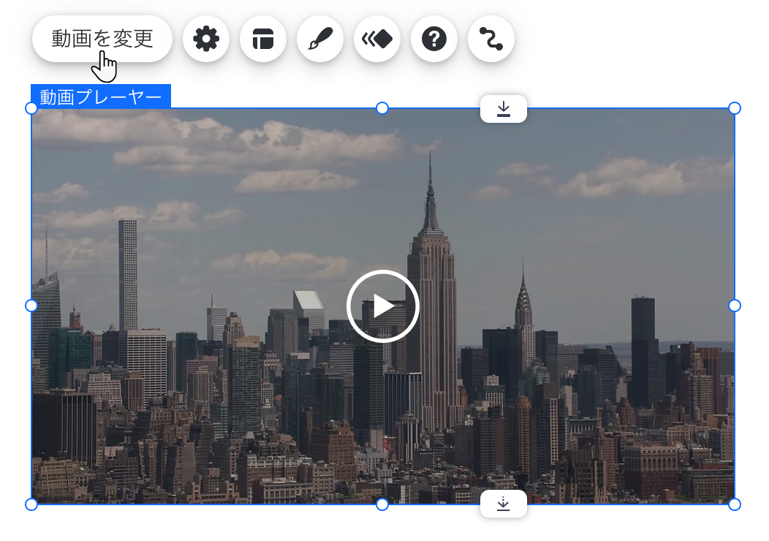The width and height of the screenshot is (769, 541).
Task: Play the city skyline video
Action: (382, 306)
